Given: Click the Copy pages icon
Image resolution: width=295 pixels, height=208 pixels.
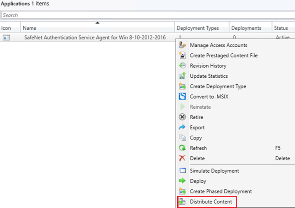Looking at the screenshot, I should coord(182,138).
